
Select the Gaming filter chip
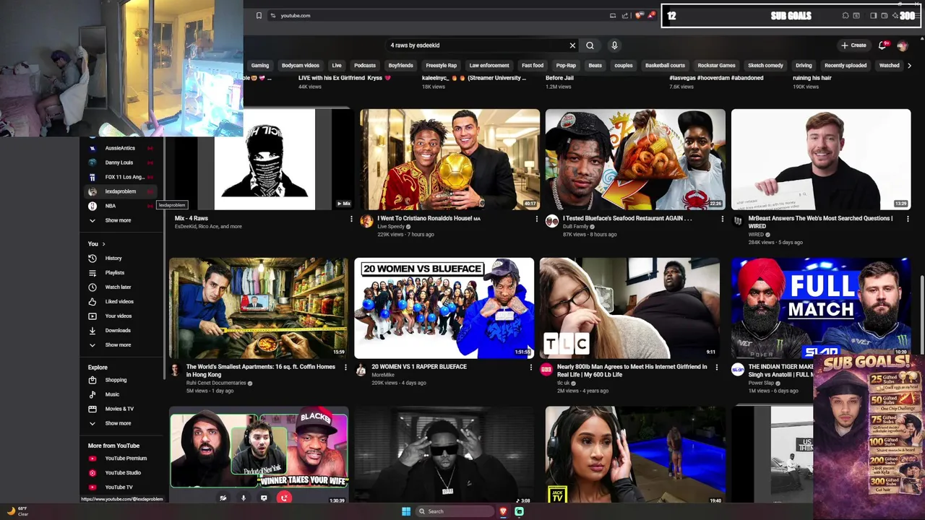click(x=259, y=66)
